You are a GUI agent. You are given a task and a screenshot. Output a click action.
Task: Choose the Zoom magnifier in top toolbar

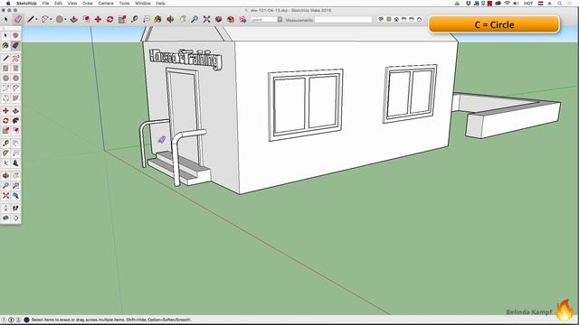click(x=195, y=19)
